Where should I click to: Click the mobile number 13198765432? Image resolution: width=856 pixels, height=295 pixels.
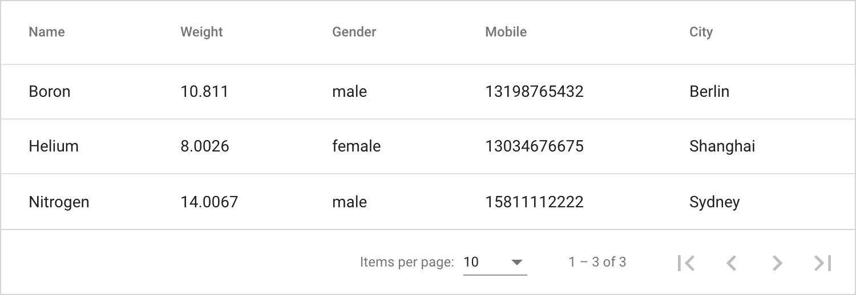click(x=534, y=92)
